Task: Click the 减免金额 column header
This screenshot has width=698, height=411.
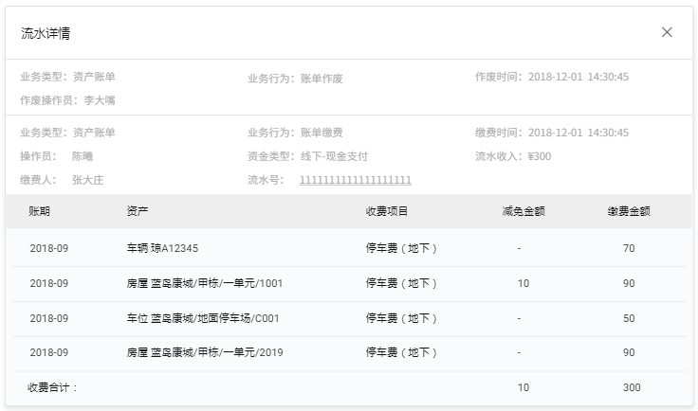Action: [523, 212]
